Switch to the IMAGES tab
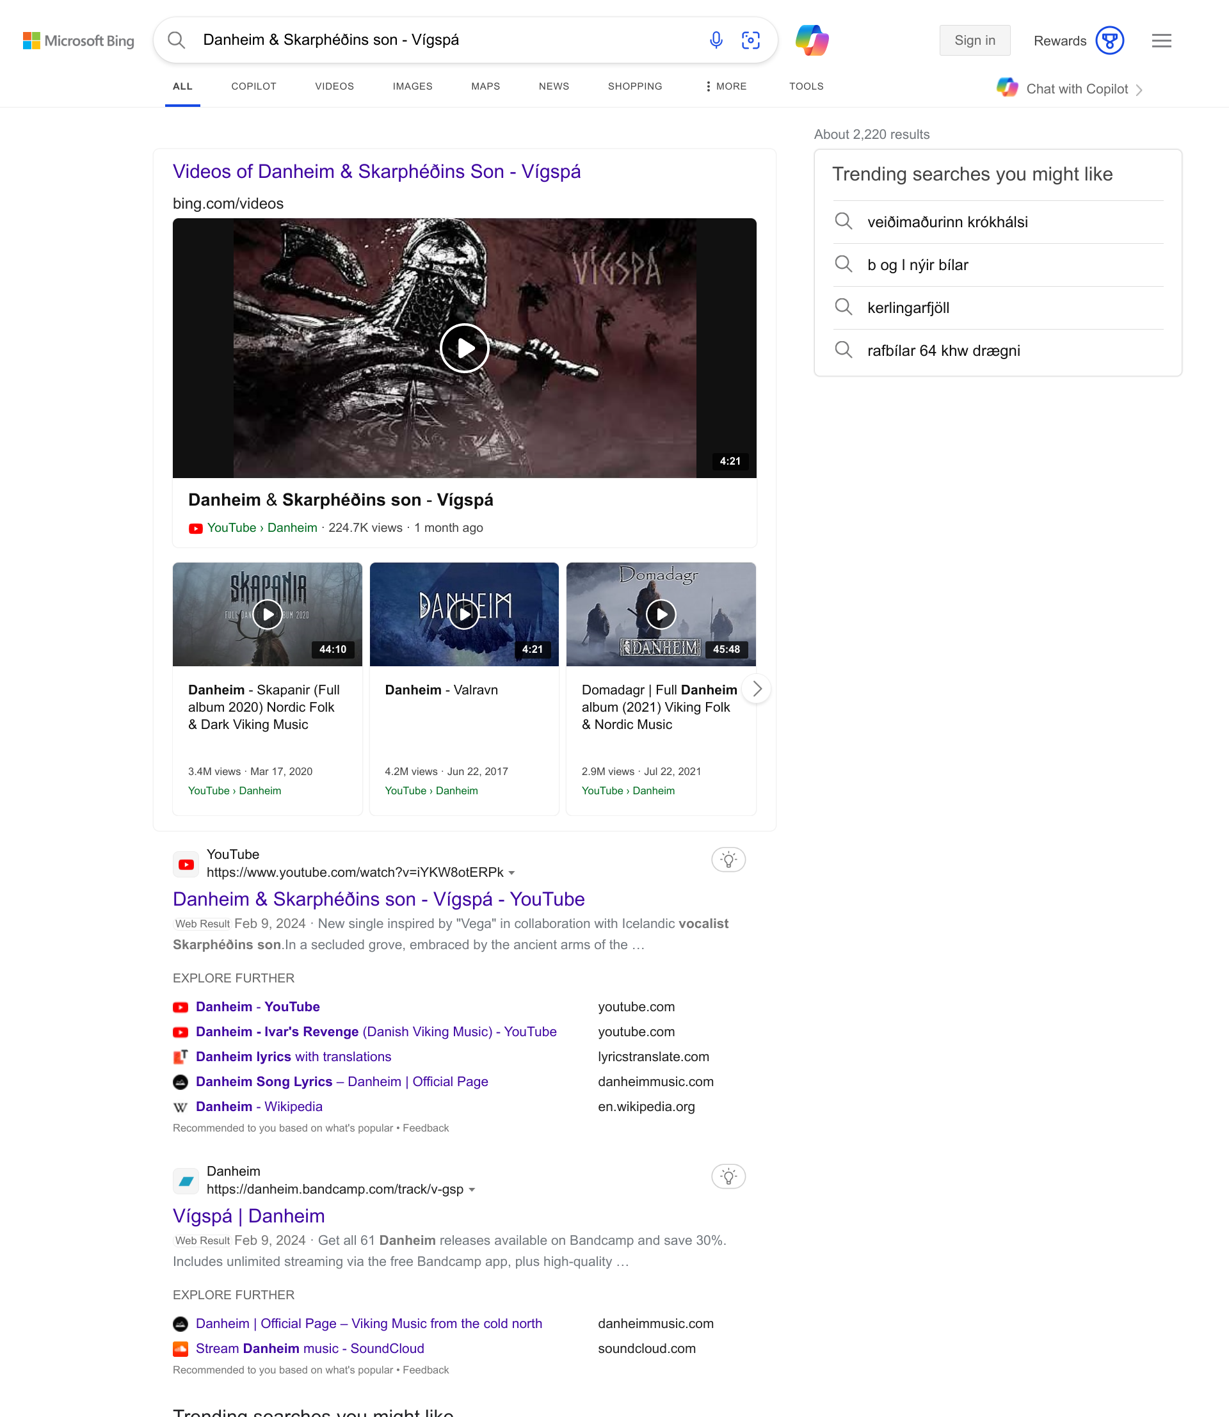 pos(412,86)
